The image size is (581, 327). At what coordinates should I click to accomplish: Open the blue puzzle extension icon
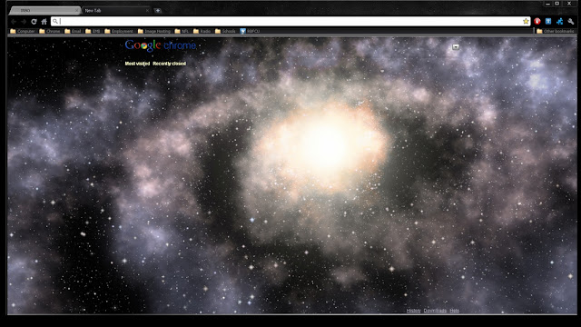point(559,21)
